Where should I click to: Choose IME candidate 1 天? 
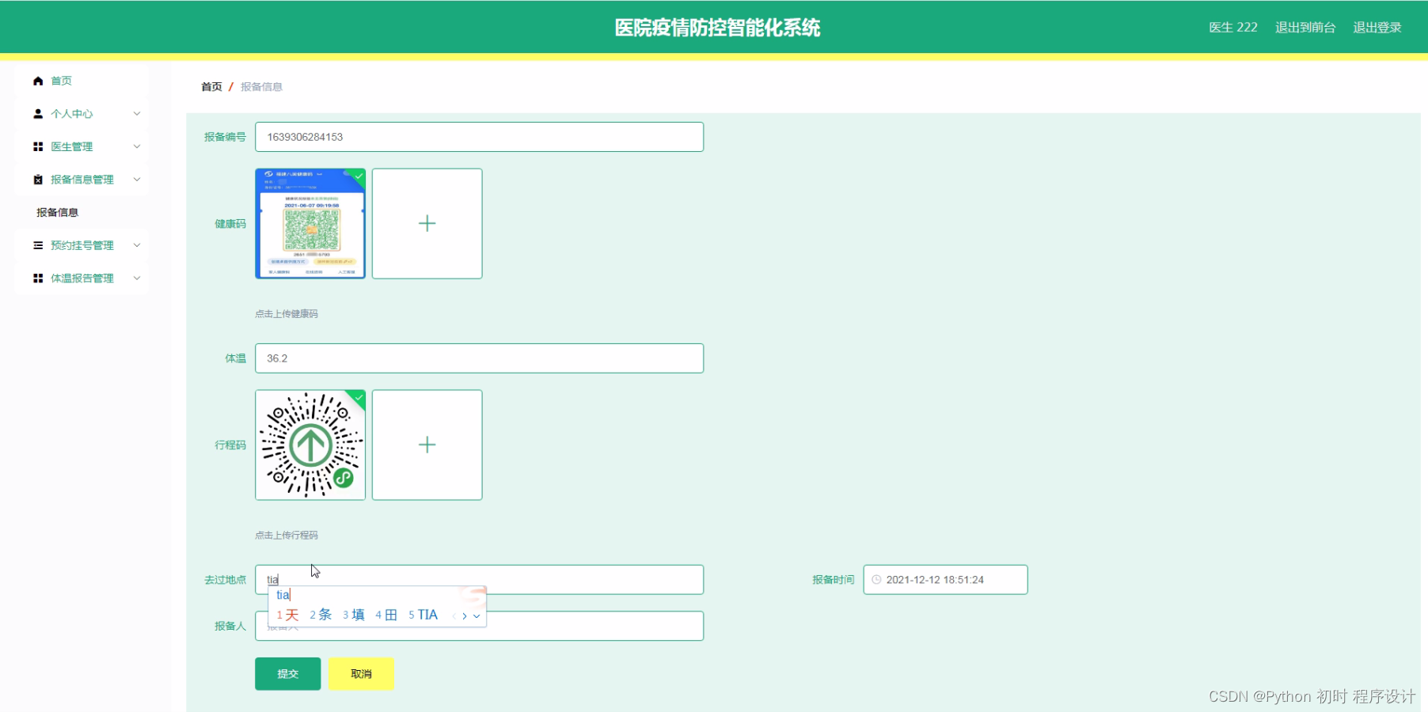[288, 615]
